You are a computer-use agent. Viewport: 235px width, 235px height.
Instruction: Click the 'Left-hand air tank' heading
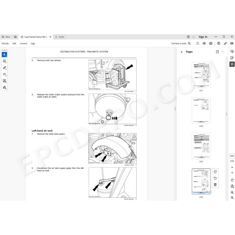(42, 131)
